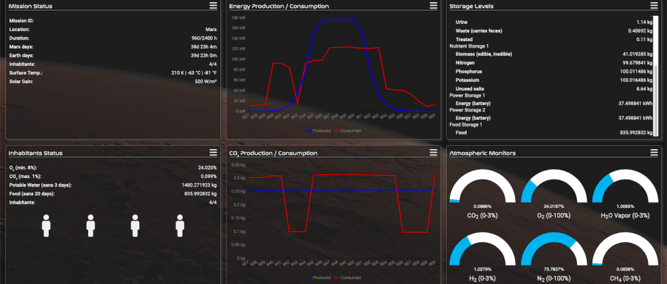Click the Energy chart's blue peak line

pos(337,20)
